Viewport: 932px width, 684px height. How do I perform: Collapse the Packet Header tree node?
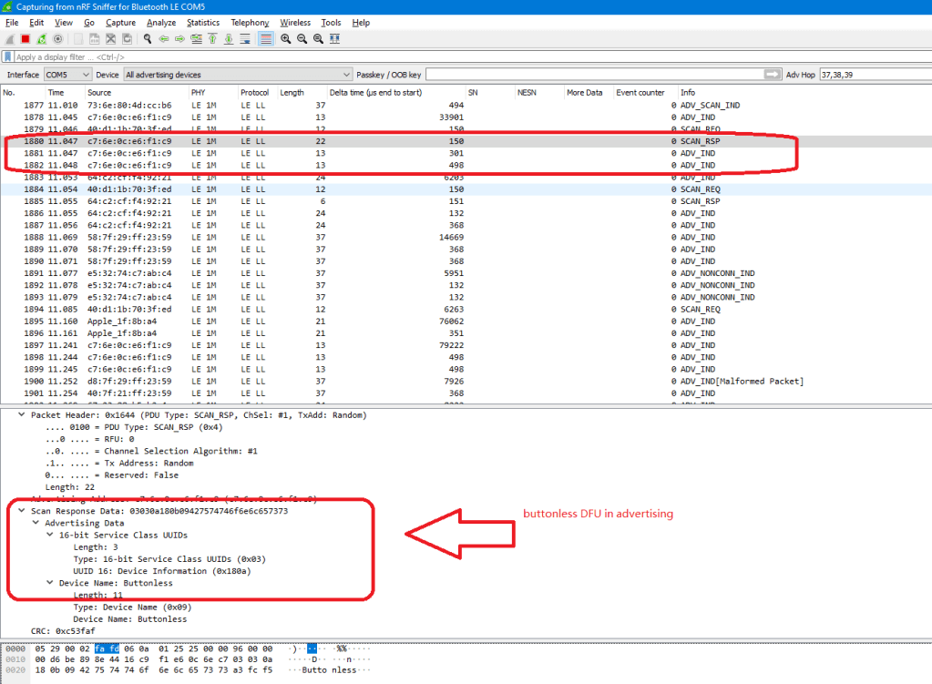click(22, 414)
